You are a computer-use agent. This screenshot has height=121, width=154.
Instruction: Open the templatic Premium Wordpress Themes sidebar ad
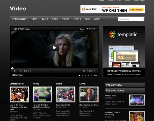pos(124,52)
